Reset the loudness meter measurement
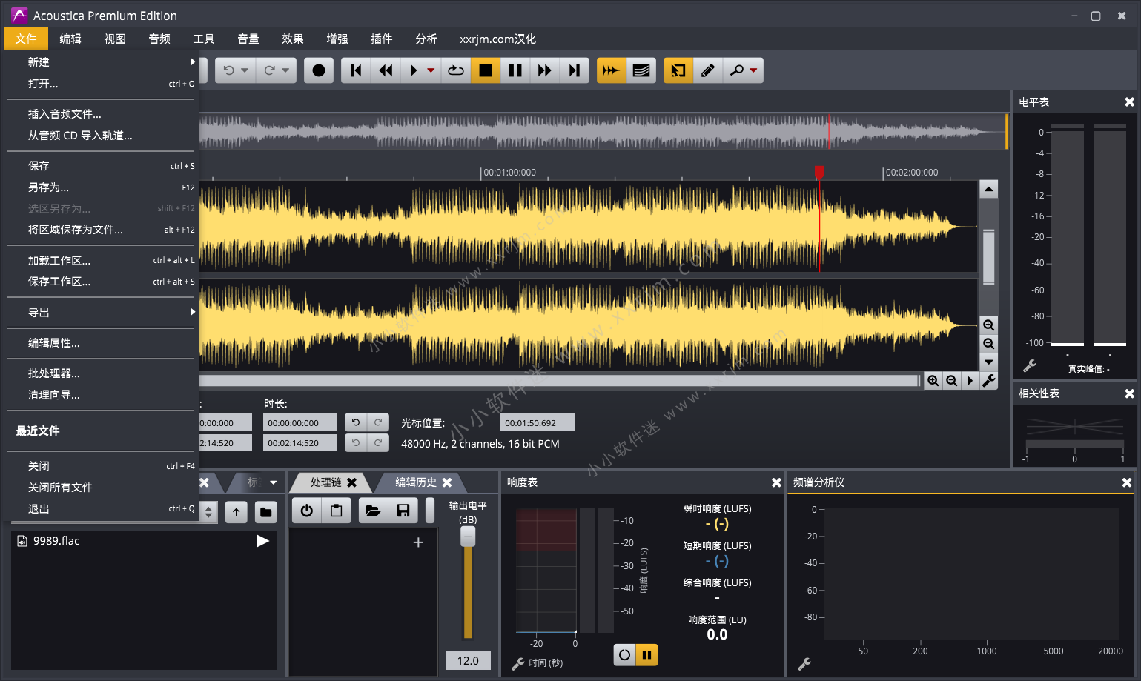 tap(624, 655)
